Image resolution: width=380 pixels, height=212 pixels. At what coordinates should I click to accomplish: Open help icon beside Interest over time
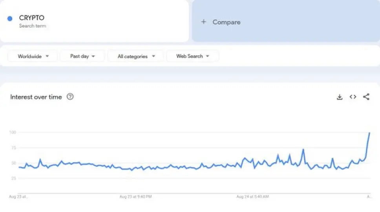(x=70, y=97)
